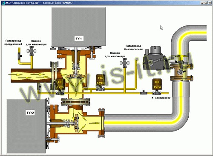213x156 pixels.
Task: Click the 'К запальнику' label
Action: (x=161, y=97)
